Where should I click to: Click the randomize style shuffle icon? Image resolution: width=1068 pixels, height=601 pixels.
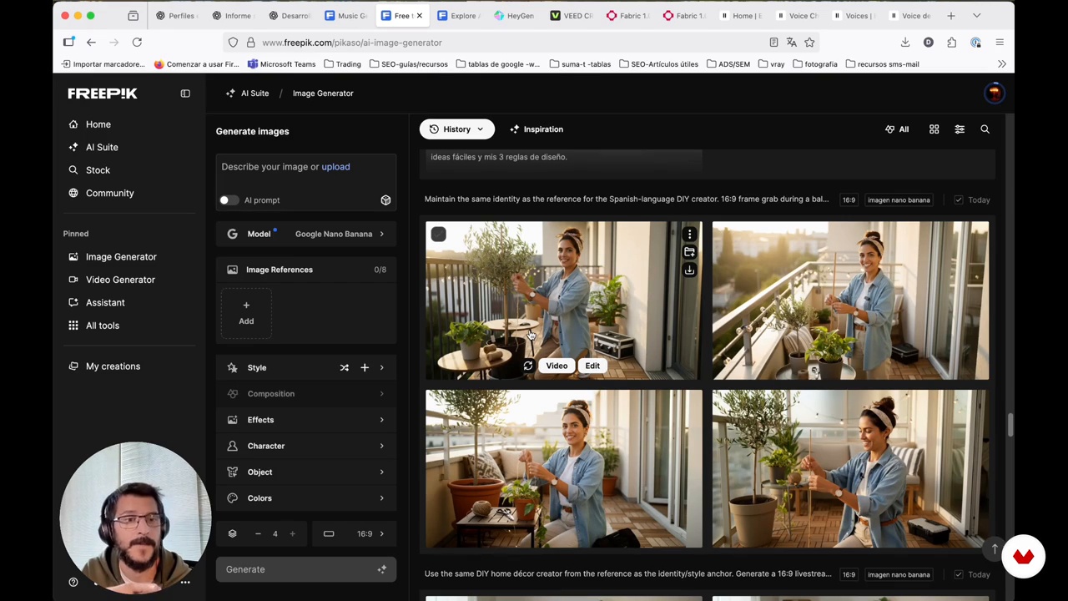[344, 367]
